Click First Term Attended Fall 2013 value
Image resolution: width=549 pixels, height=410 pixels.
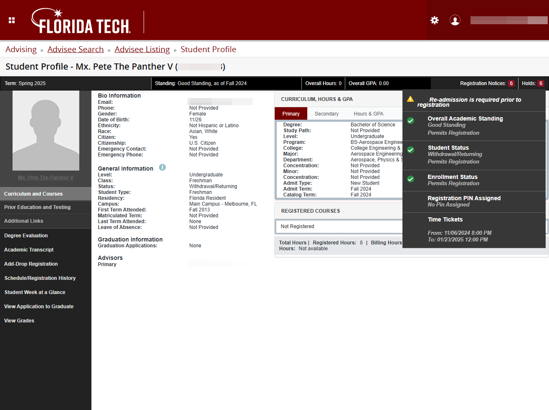coord(200,210)
